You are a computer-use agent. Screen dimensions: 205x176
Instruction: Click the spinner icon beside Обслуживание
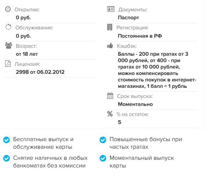pos(8,27)
